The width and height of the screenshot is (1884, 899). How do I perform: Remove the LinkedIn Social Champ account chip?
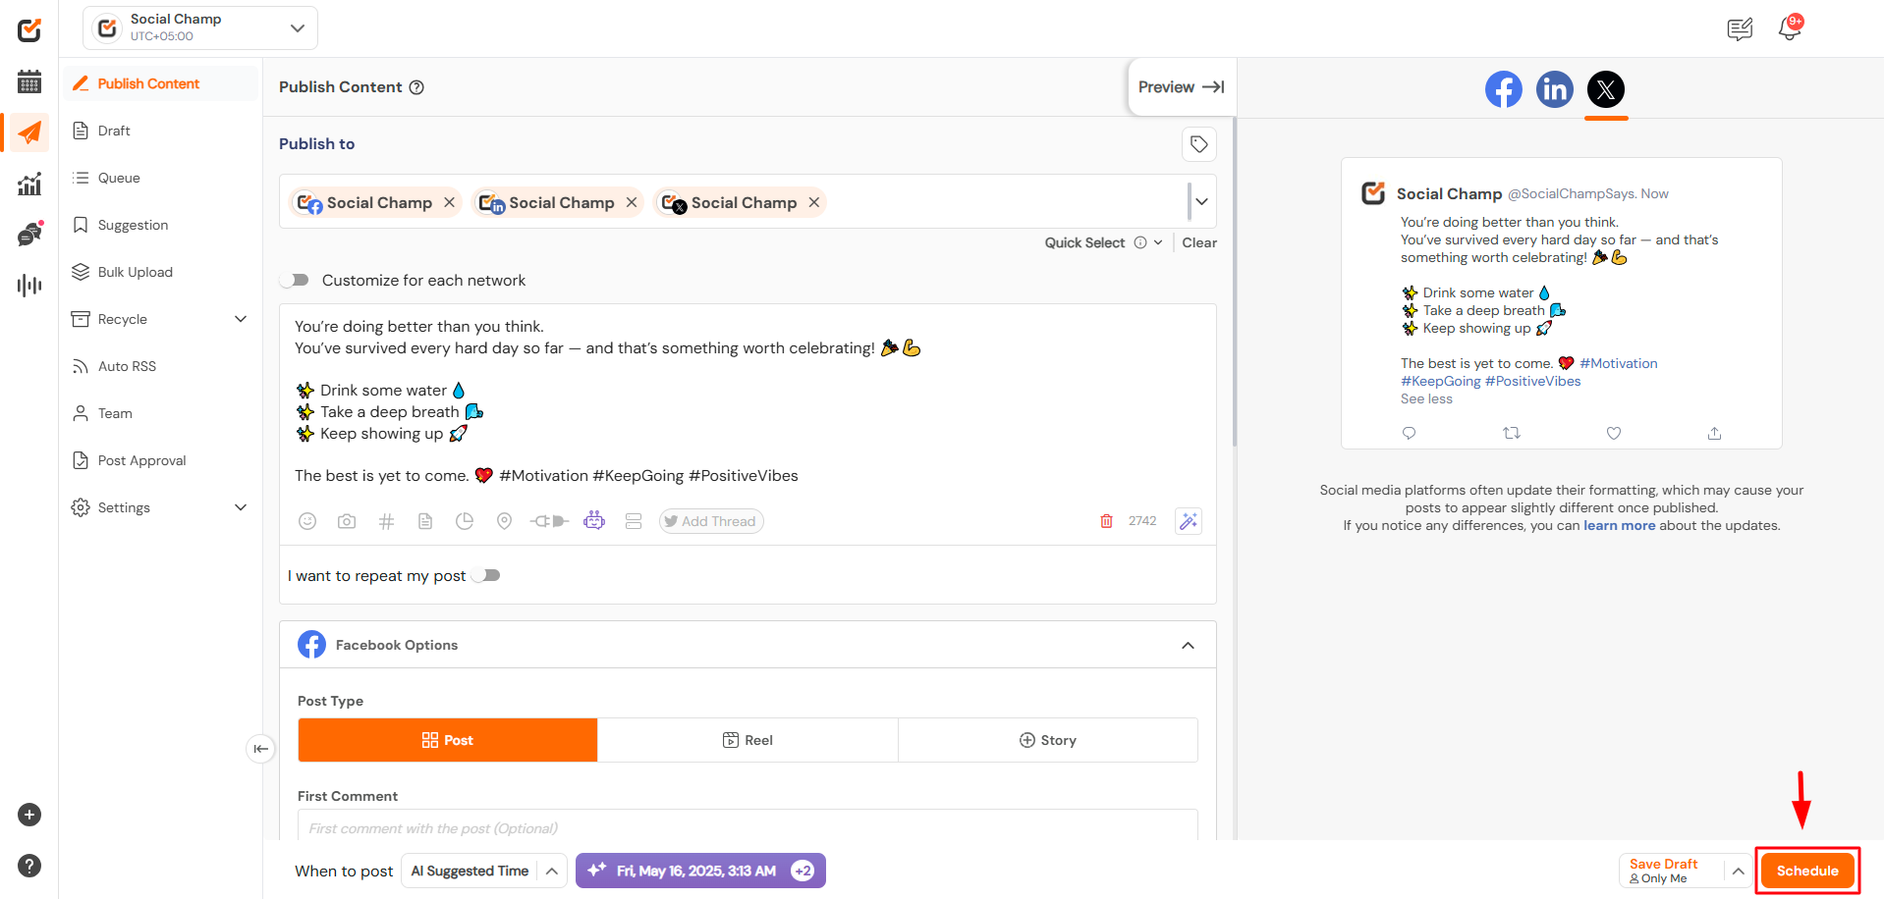tap(632, 202)
